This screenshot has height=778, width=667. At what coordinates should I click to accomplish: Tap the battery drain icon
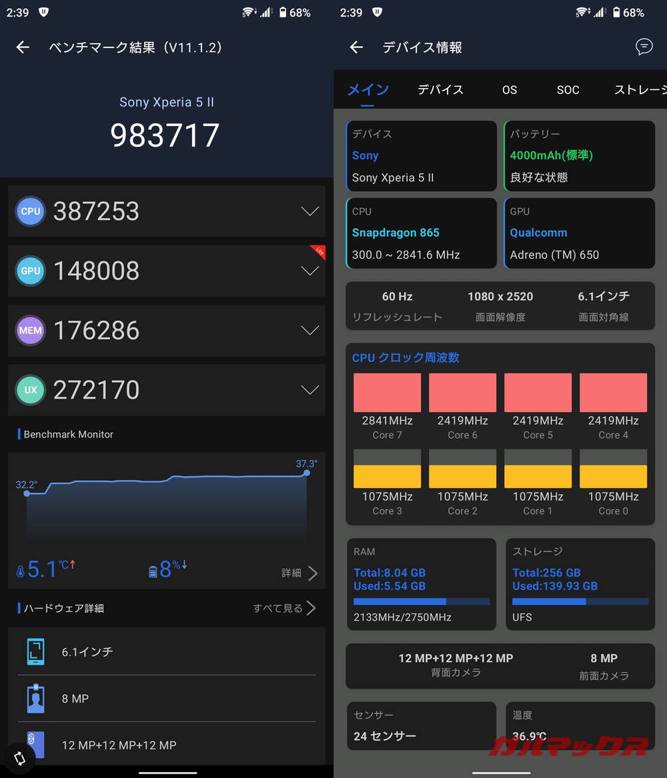153,571
